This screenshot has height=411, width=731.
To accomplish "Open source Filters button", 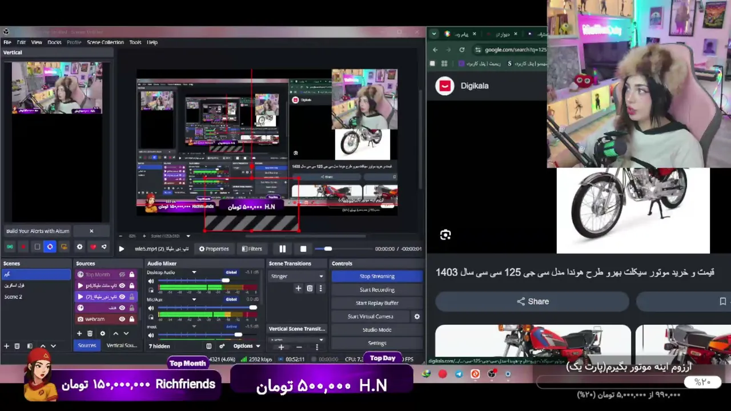I will click(x=252, y=249).
